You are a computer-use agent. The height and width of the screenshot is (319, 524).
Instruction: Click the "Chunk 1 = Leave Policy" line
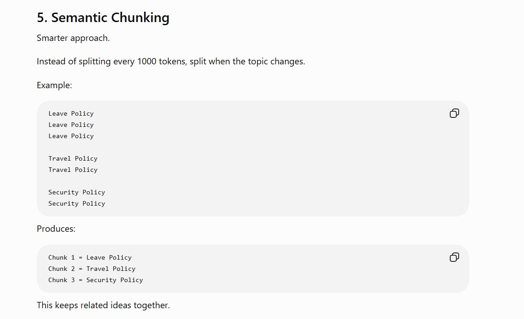[x=90, y=257]
